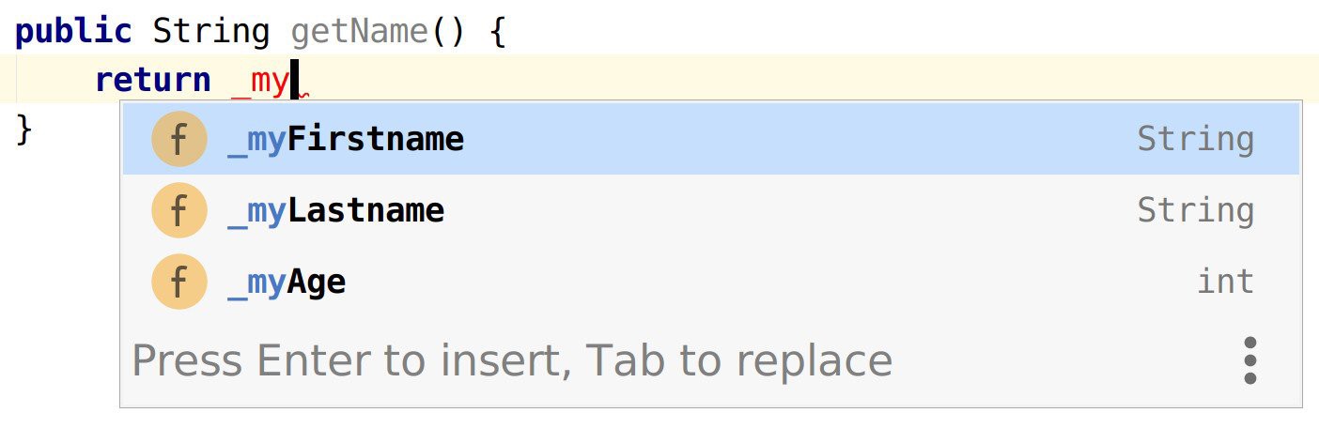
Task: Choose the _myLastname completion suggestion
Action: [711, 210]
